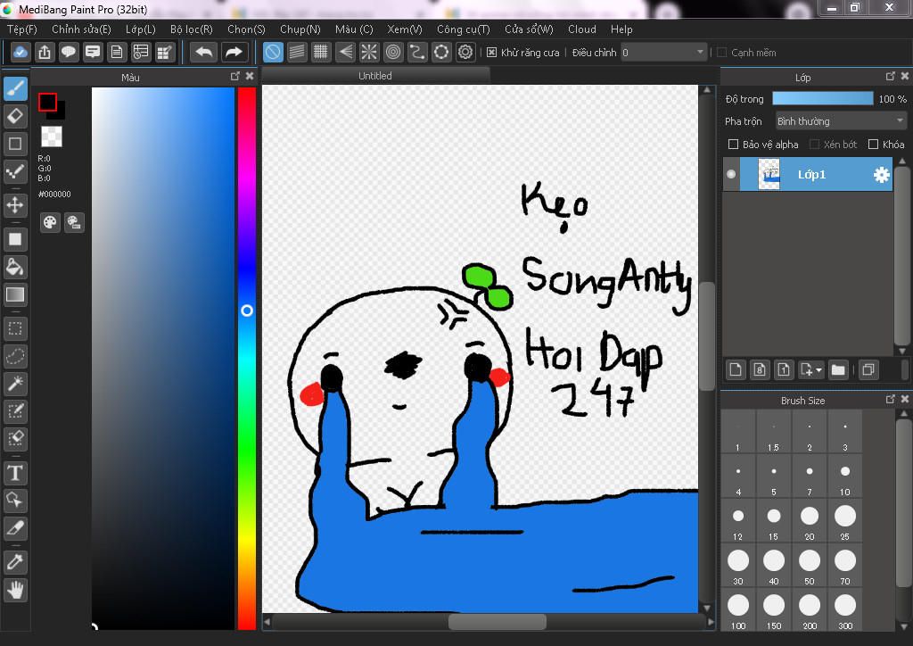Duplicate the current layer
913x646 pixels.
(868, 370)
